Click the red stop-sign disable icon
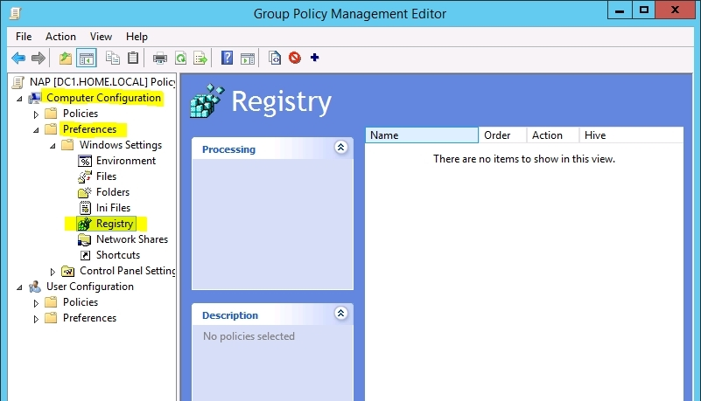Viewport: 701px width, 401px height. (295, 59)
